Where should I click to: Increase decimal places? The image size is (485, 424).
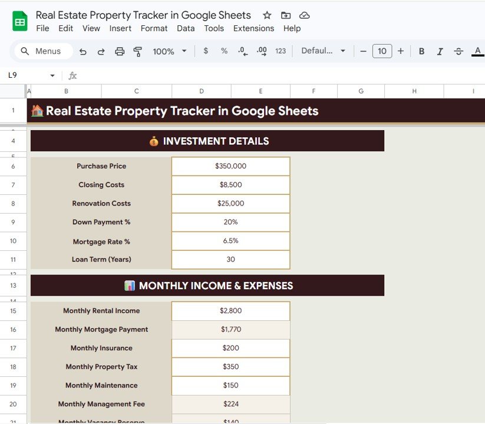tap(262, 51)
